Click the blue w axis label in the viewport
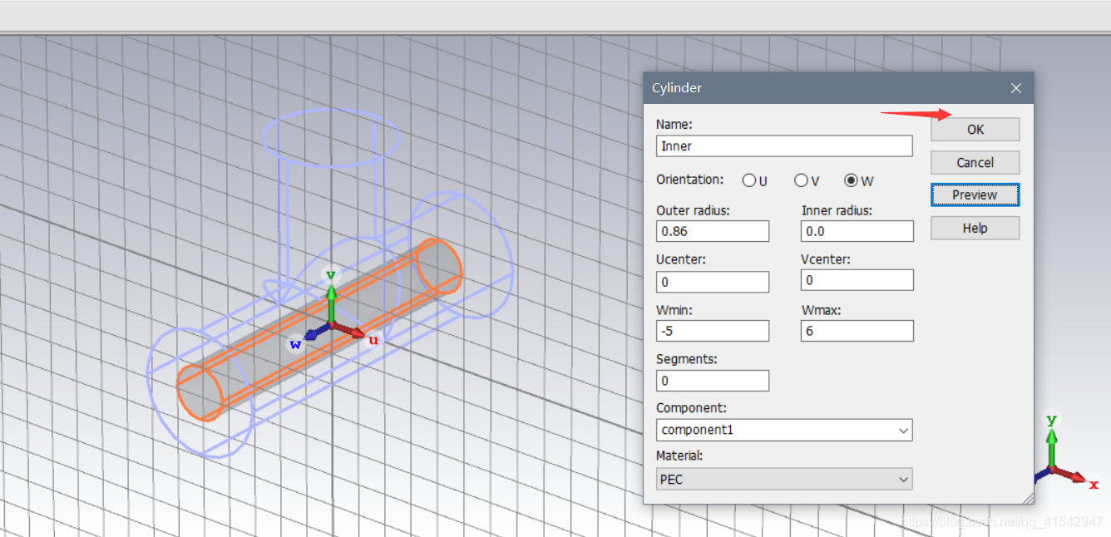The width and height of the screenshot is (1111, 537). point(295,344)
